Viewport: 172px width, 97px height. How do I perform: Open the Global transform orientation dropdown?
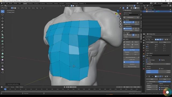(x=63, y=6)
